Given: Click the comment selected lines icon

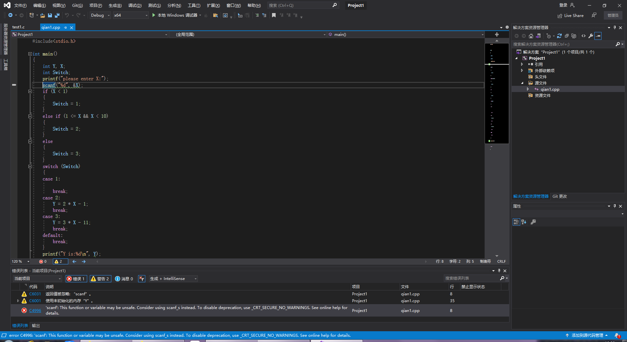Looking at the screenshot, I should [257, 15].
